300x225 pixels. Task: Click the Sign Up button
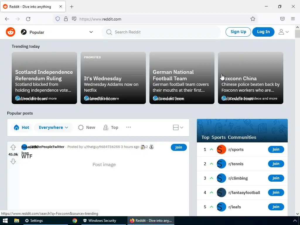click(x=238, y=32)
